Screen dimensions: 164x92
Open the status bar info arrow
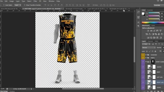tap(31, 89)
